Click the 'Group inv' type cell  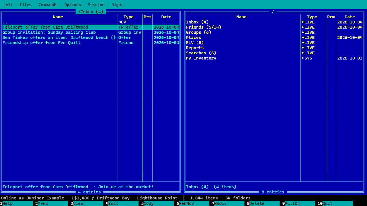pos(130,32)
